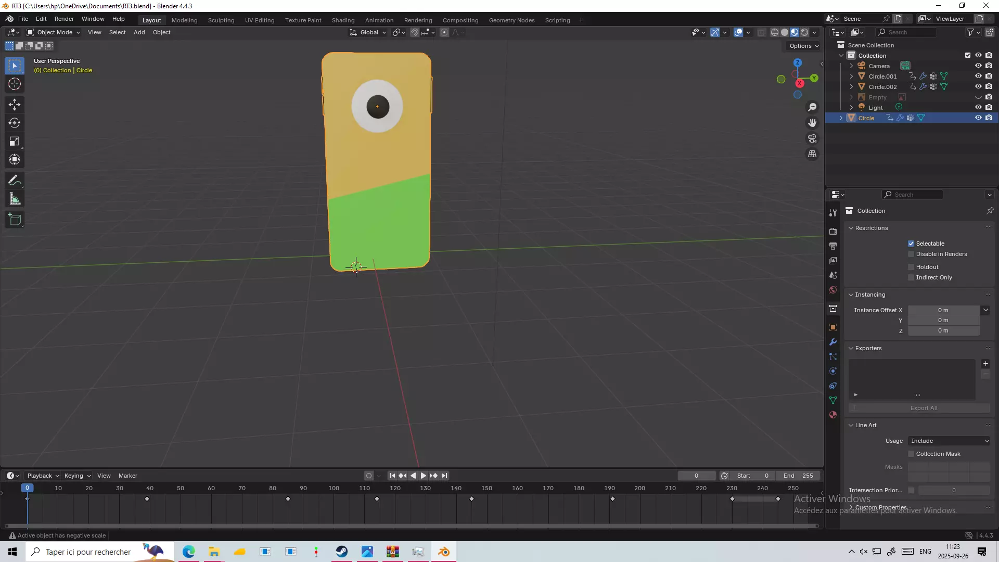Click the Instance Offset X field
The width and height of the screenshot is (999, 562).
click(943, 310)
